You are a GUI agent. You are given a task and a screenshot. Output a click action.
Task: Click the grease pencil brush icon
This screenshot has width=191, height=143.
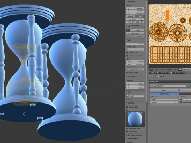pos(128,30)
